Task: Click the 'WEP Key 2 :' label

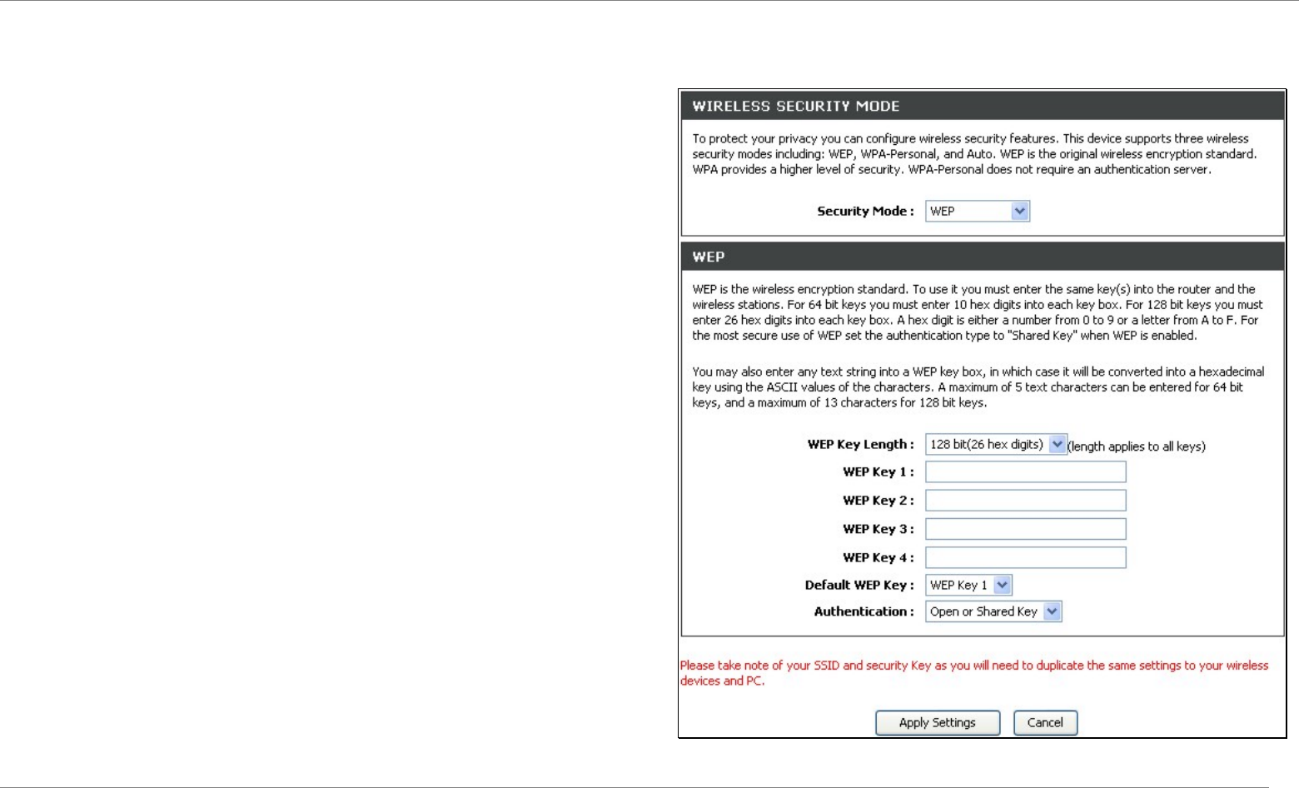Action: click(878, 501)
